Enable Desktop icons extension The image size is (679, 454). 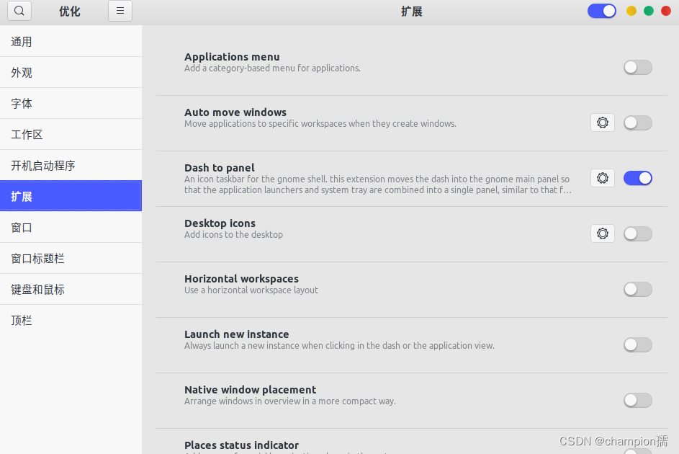[x=638, y=233]
